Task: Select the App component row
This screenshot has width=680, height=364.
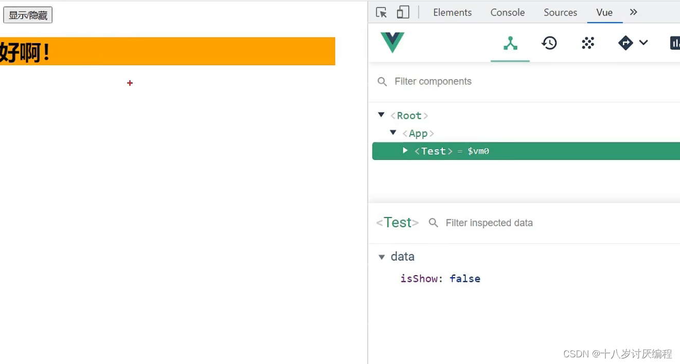Action: point(526,134)
